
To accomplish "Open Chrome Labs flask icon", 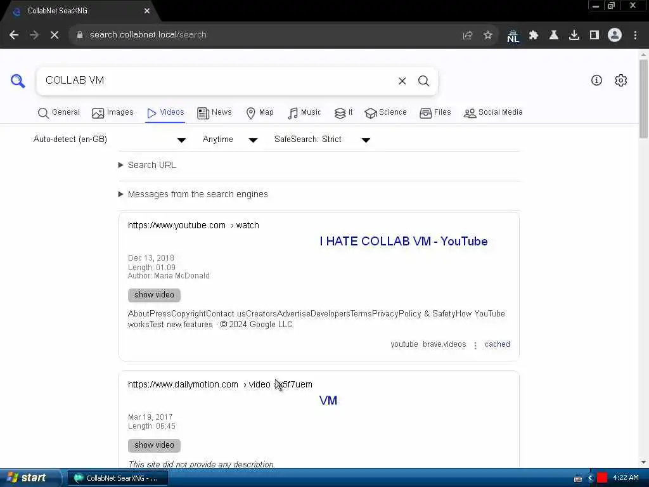I will [x=554, y=36].
